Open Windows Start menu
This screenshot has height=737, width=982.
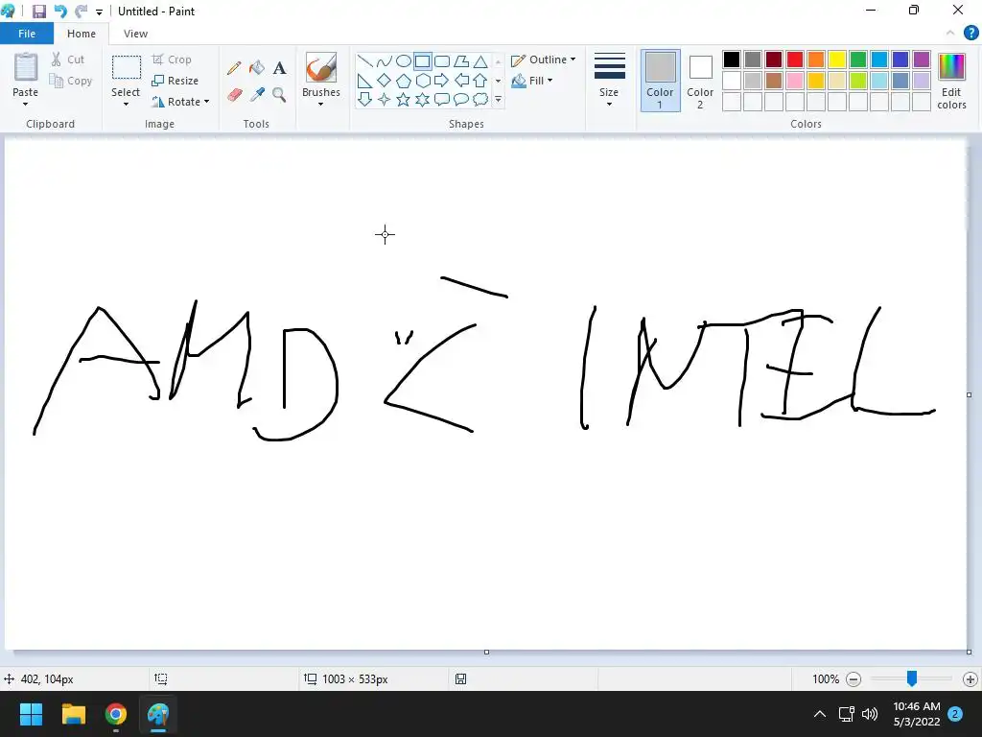(31, 714)
